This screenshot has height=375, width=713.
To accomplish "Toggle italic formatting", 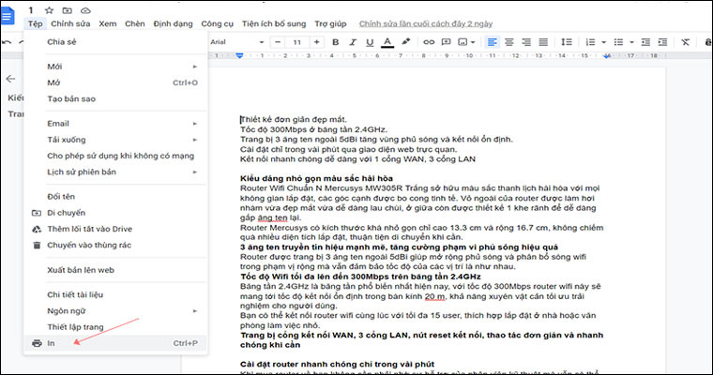I will tap(354, 42).
